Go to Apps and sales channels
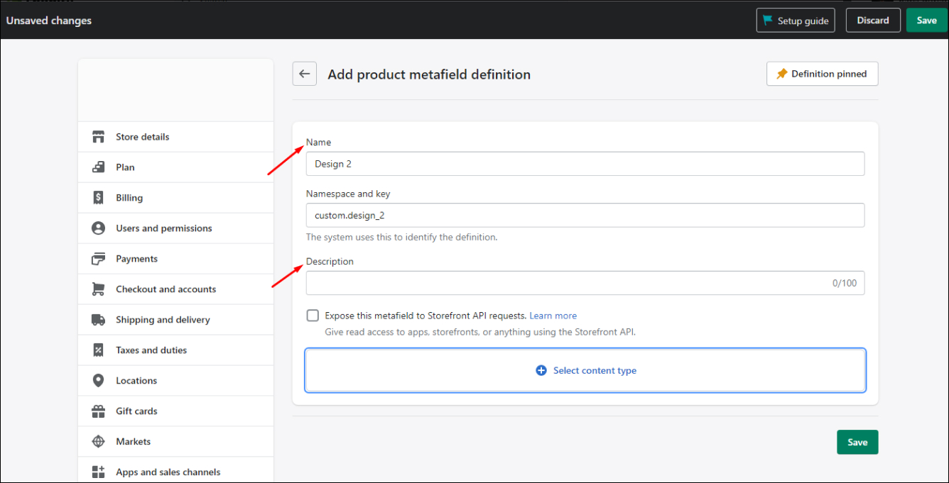This screenshot has height=483, width=949. click(175, 472)
